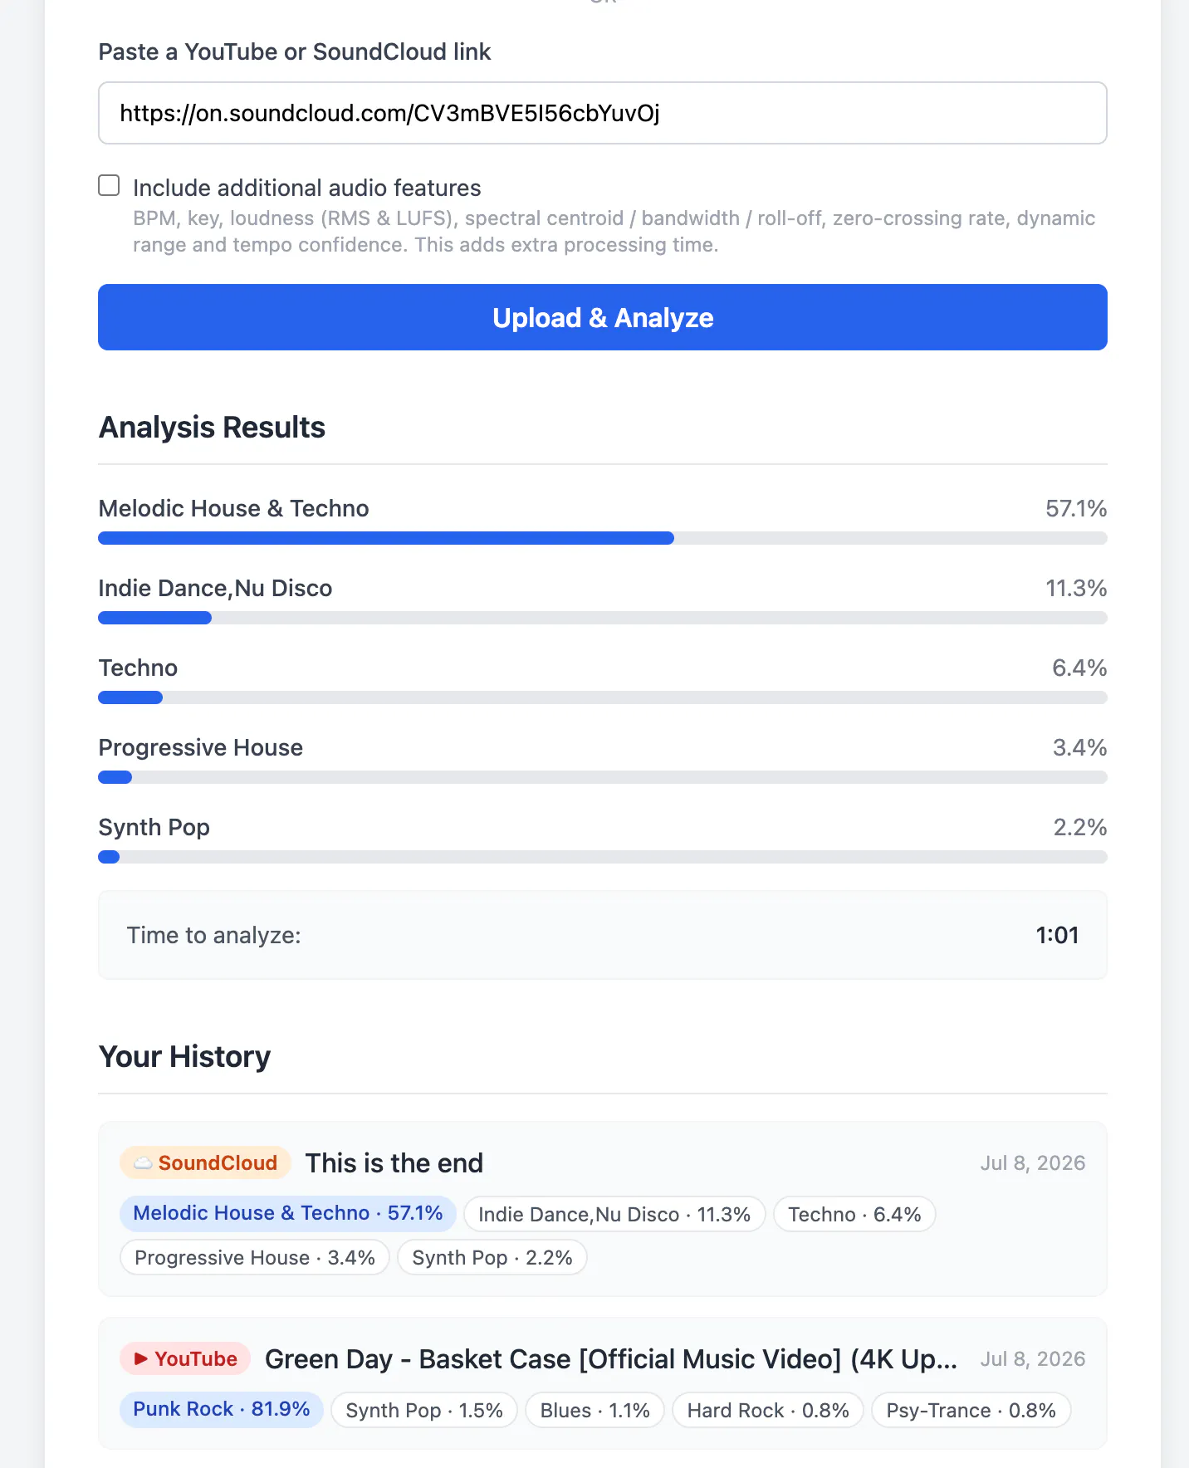Click the YouTube play icon badge
Screen dimensions: 1189x1468
[185, 1358]
